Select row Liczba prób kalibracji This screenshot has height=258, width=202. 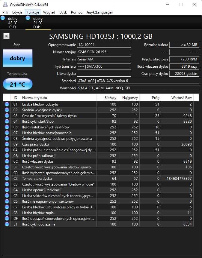tap(98, 156)
